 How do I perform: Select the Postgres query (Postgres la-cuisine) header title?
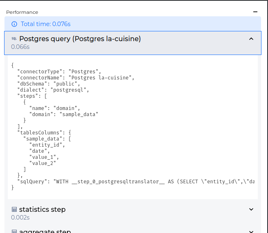click(x=80, y=39)
